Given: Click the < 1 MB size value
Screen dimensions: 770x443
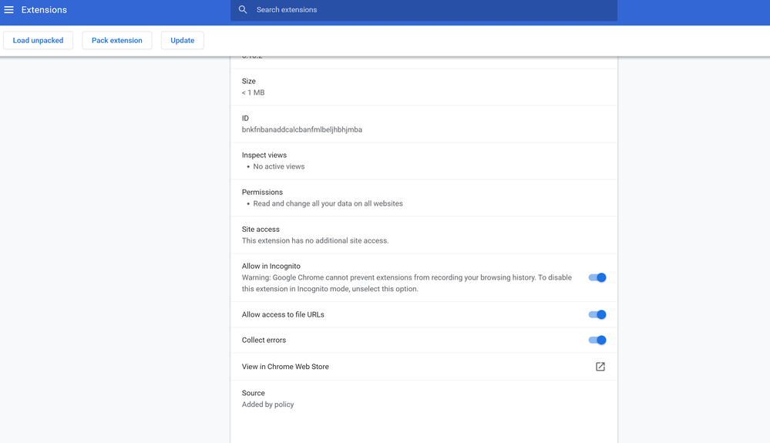Looking at the screenshot, I should [x=253, y=92].
